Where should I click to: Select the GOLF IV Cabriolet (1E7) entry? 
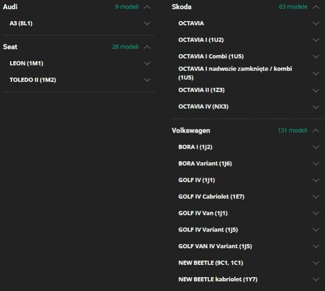[x=211, y=197]
